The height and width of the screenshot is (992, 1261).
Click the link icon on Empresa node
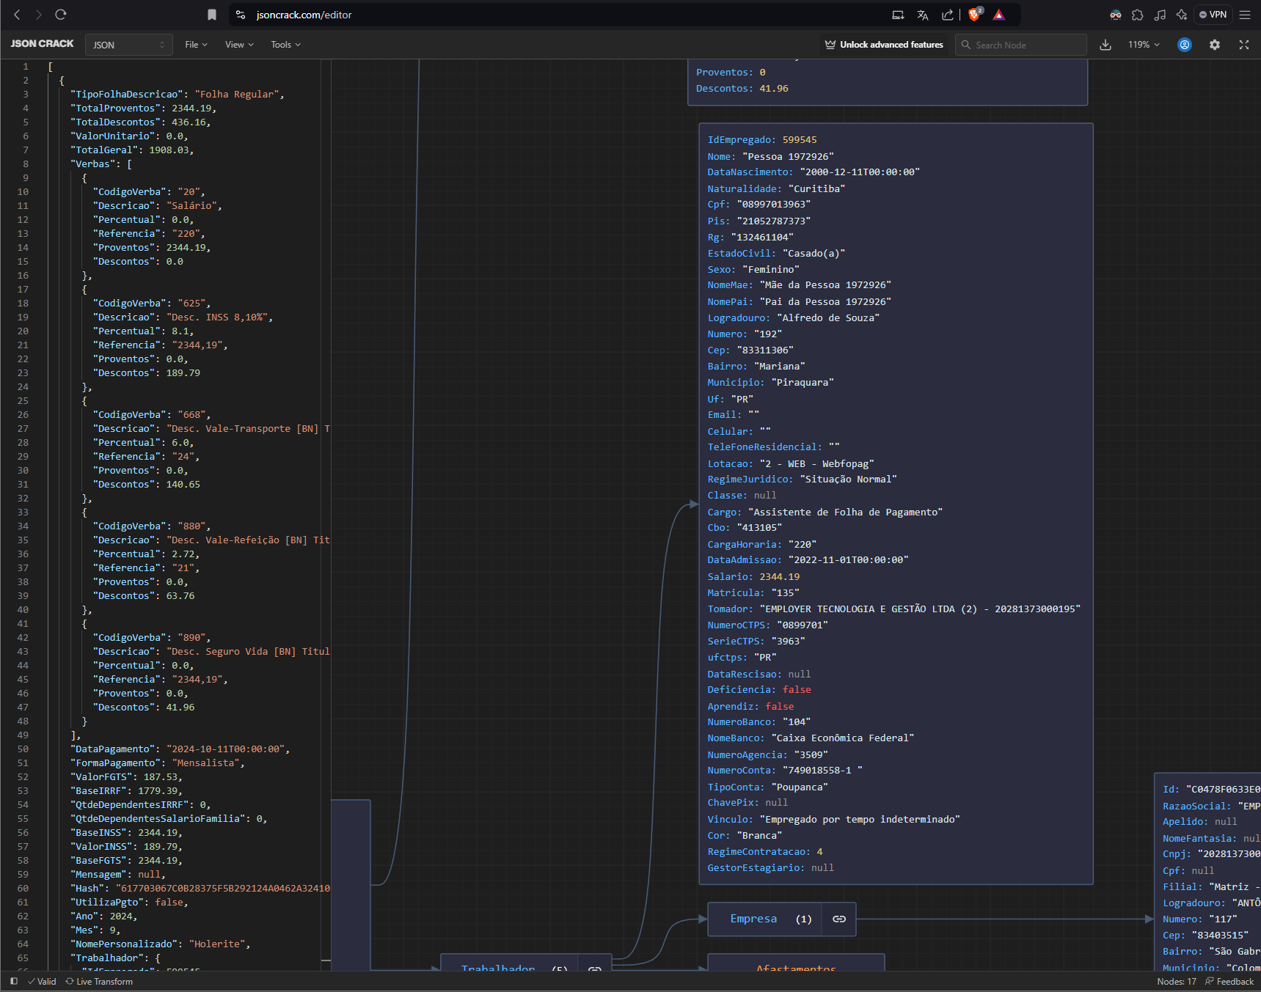click(839, 919)
